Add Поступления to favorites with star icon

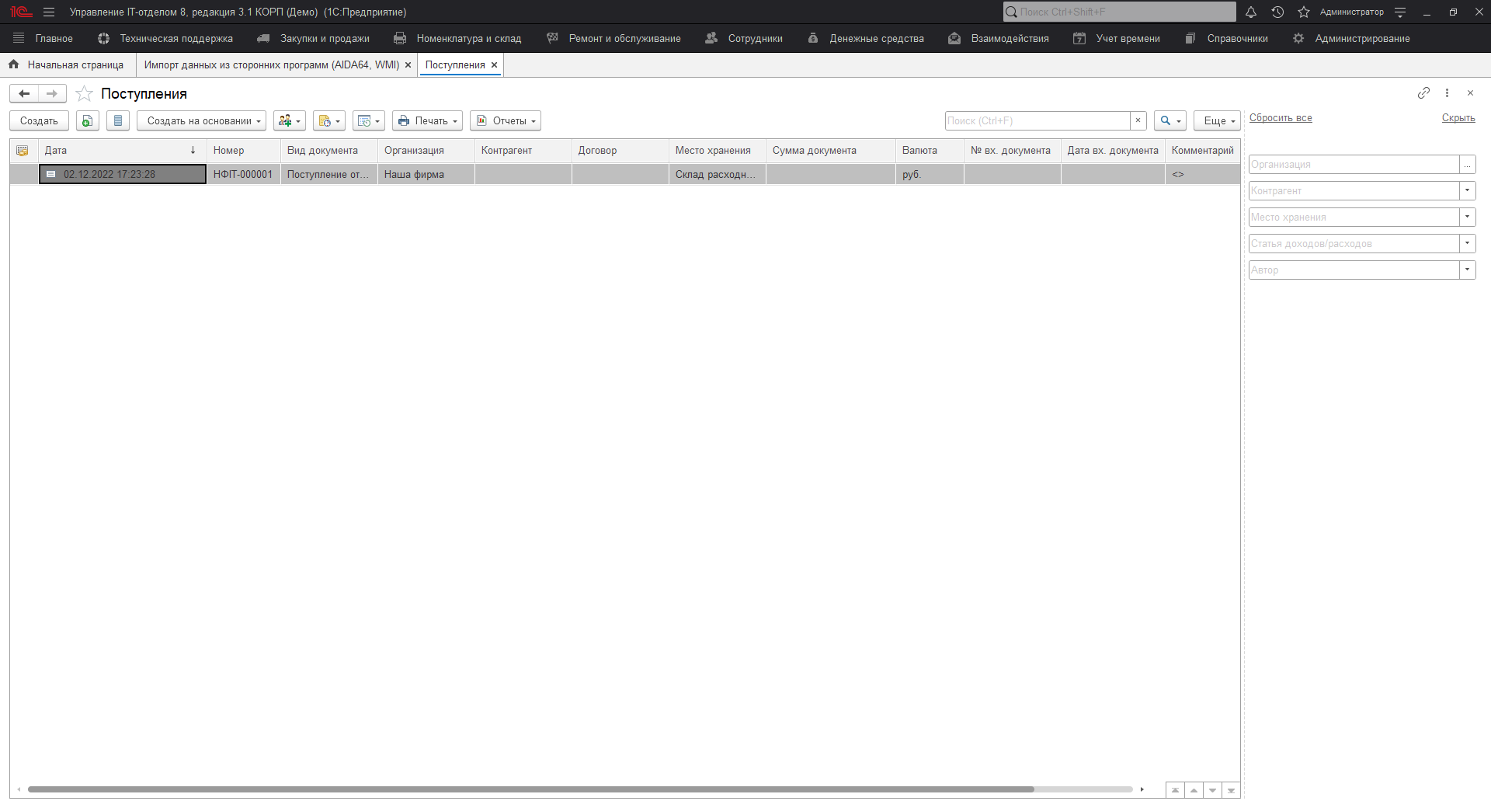tap(84, 94)
